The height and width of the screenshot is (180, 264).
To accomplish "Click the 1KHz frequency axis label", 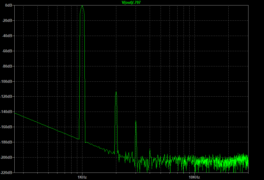I will (x=82, y=177).
